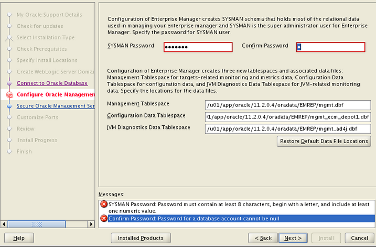Screen dimensions: 376x247
Task: Click Secure Oracle Management step bullet
Action: tap(9, 106)
